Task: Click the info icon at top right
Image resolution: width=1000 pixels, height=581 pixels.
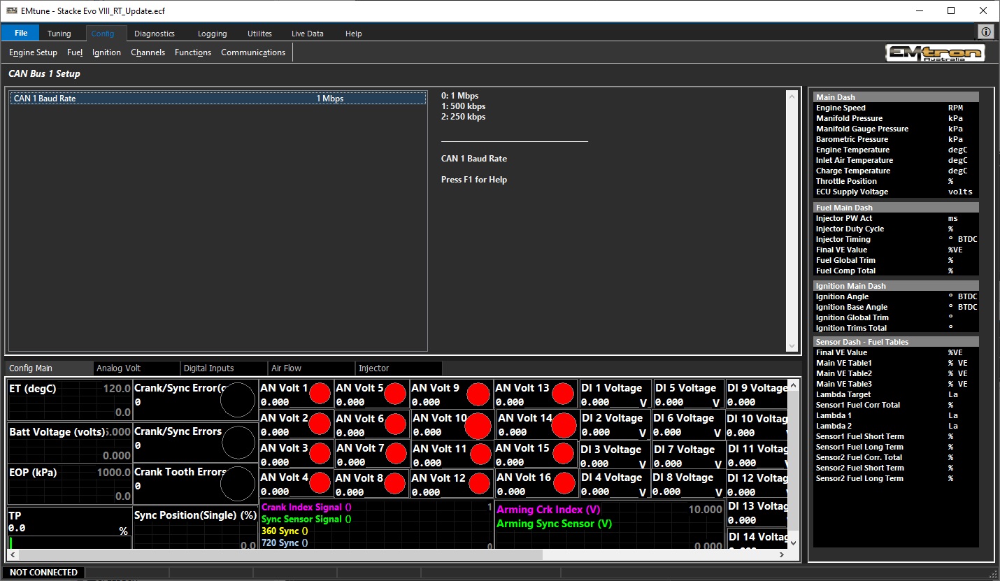Action: pos(986,32)
